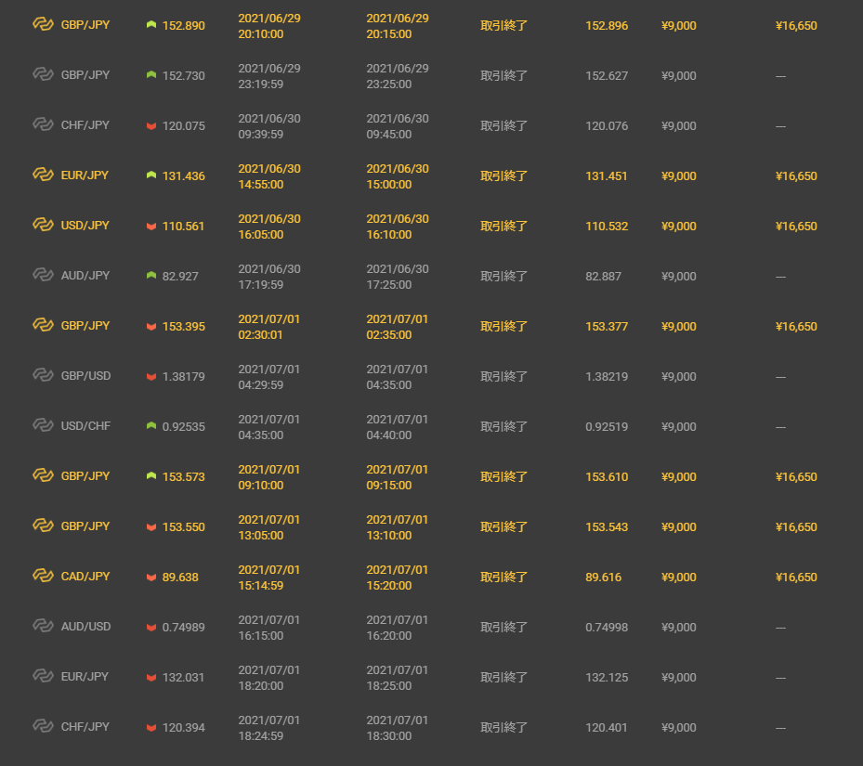863x766 pixels.
Task: Click the gray chain icon beside AUD/JPY
Action: [x=43, y=275]
